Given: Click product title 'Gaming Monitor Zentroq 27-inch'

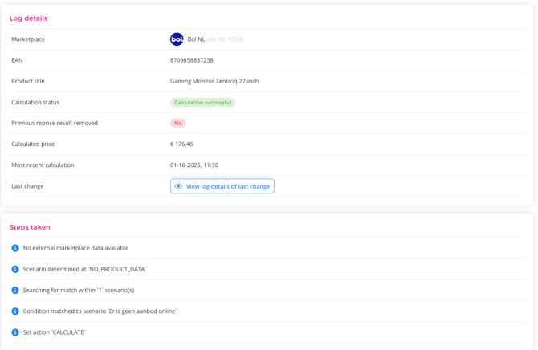Looking at the screenshot, I should [214, 81].
